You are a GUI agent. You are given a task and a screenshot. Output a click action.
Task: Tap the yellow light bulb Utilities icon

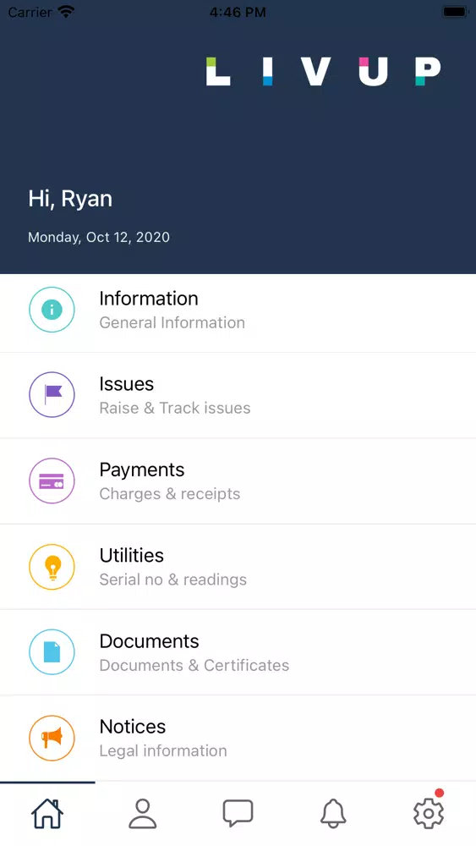coord(52,567)
